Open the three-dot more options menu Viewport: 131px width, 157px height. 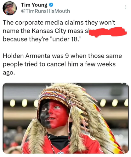126,7
